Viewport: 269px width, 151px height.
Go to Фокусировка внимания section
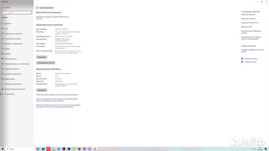tap(13, 39)
